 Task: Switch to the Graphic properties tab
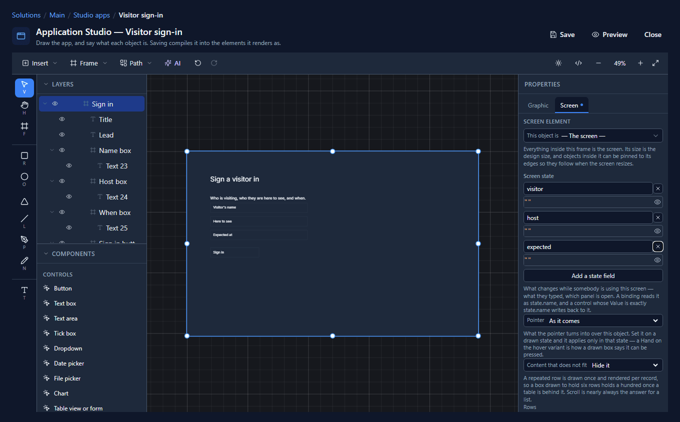coord(538,105)
